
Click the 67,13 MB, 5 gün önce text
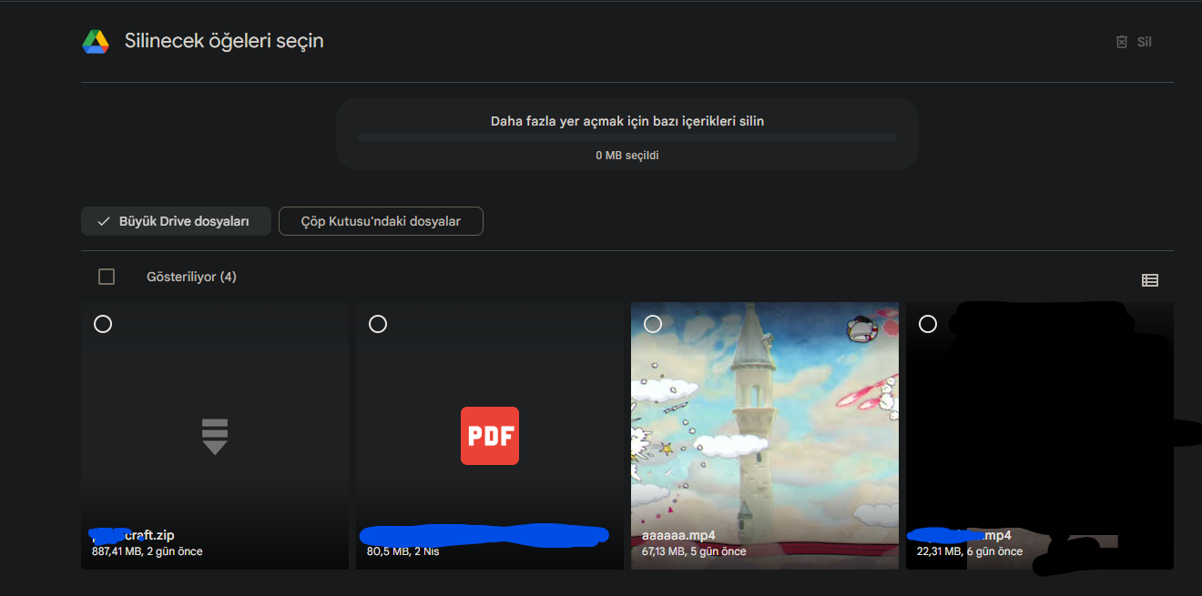point(694,551)
